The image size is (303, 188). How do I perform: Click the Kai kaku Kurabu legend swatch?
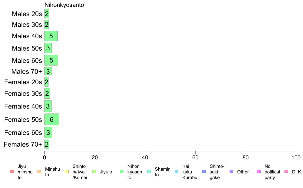pyautogui.click(x=176, y=172)
